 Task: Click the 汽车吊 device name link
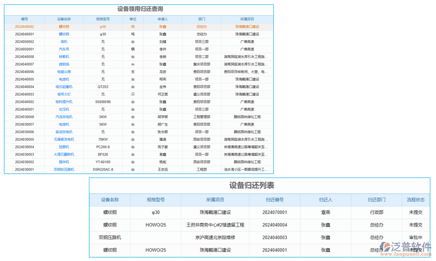(x=63, y=49)
